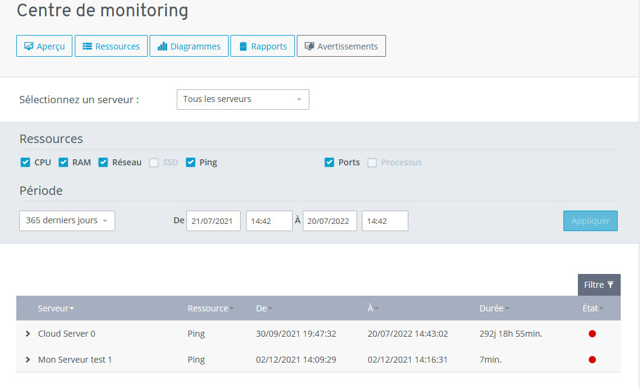Open the 365 derniers jours period dropdown

68,221
